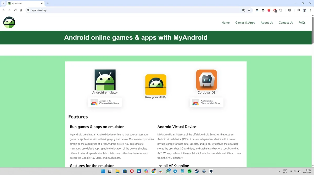Open Slack from the taskbar
The width and height of the screenshot is (314, 175).
coord(160,171)
